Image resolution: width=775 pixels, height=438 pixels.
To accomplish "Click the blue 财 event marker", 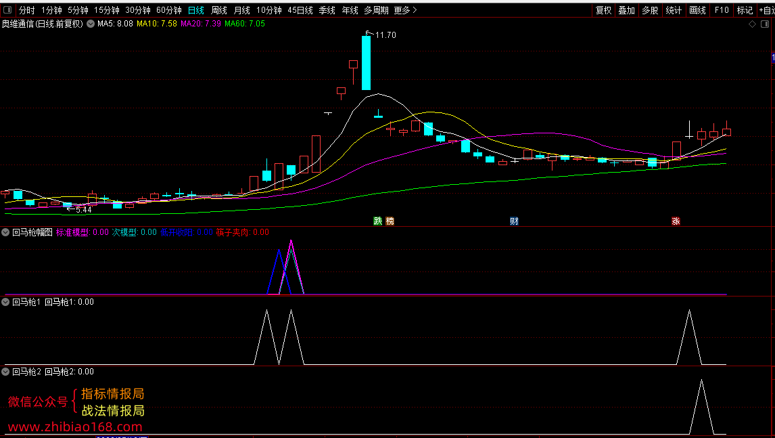I will tap(514, 221).
